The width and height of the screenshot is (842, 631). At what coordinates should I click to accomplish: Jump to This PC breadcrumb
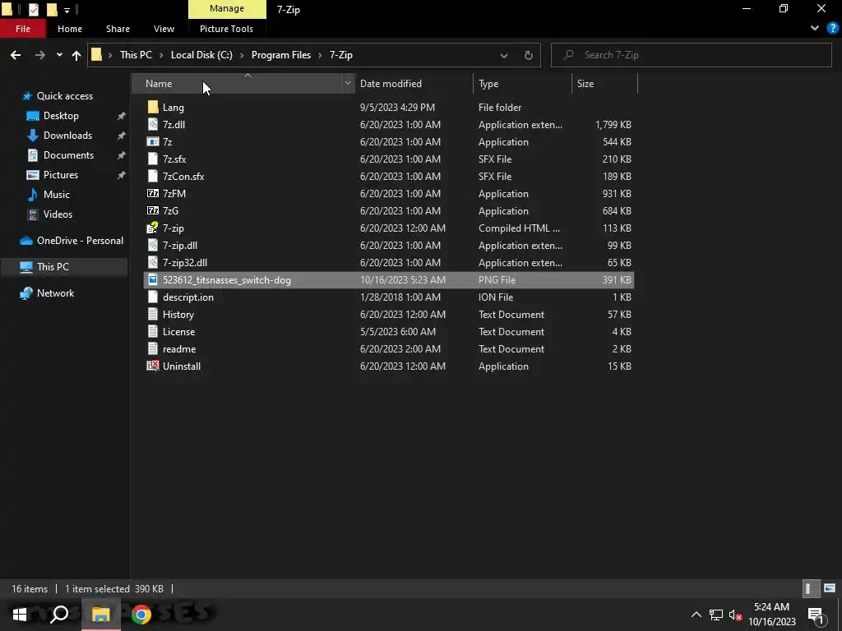pyautogui.click(x=136, y=55)
